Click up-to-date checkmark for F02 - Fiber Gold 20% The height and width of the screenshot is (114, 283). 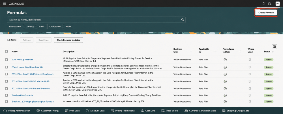tap(225, 81)
